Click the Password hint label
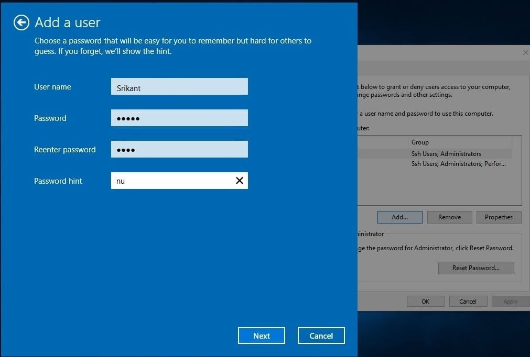The width and height of the screenshot is (530, 357). [58, 181]
